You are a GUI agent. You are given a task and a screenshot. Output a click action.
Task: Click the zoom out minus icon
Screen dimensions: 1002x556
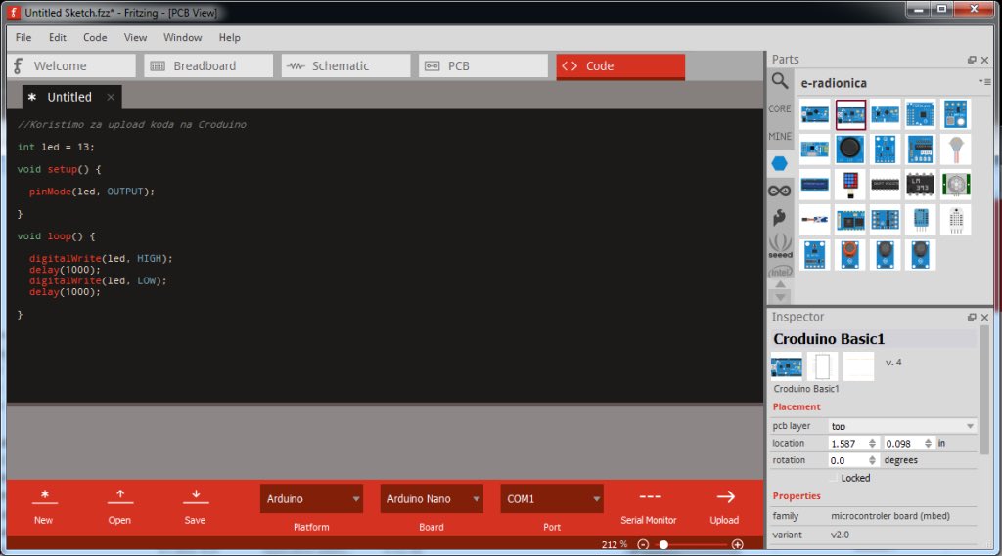[x=643, y=544]
